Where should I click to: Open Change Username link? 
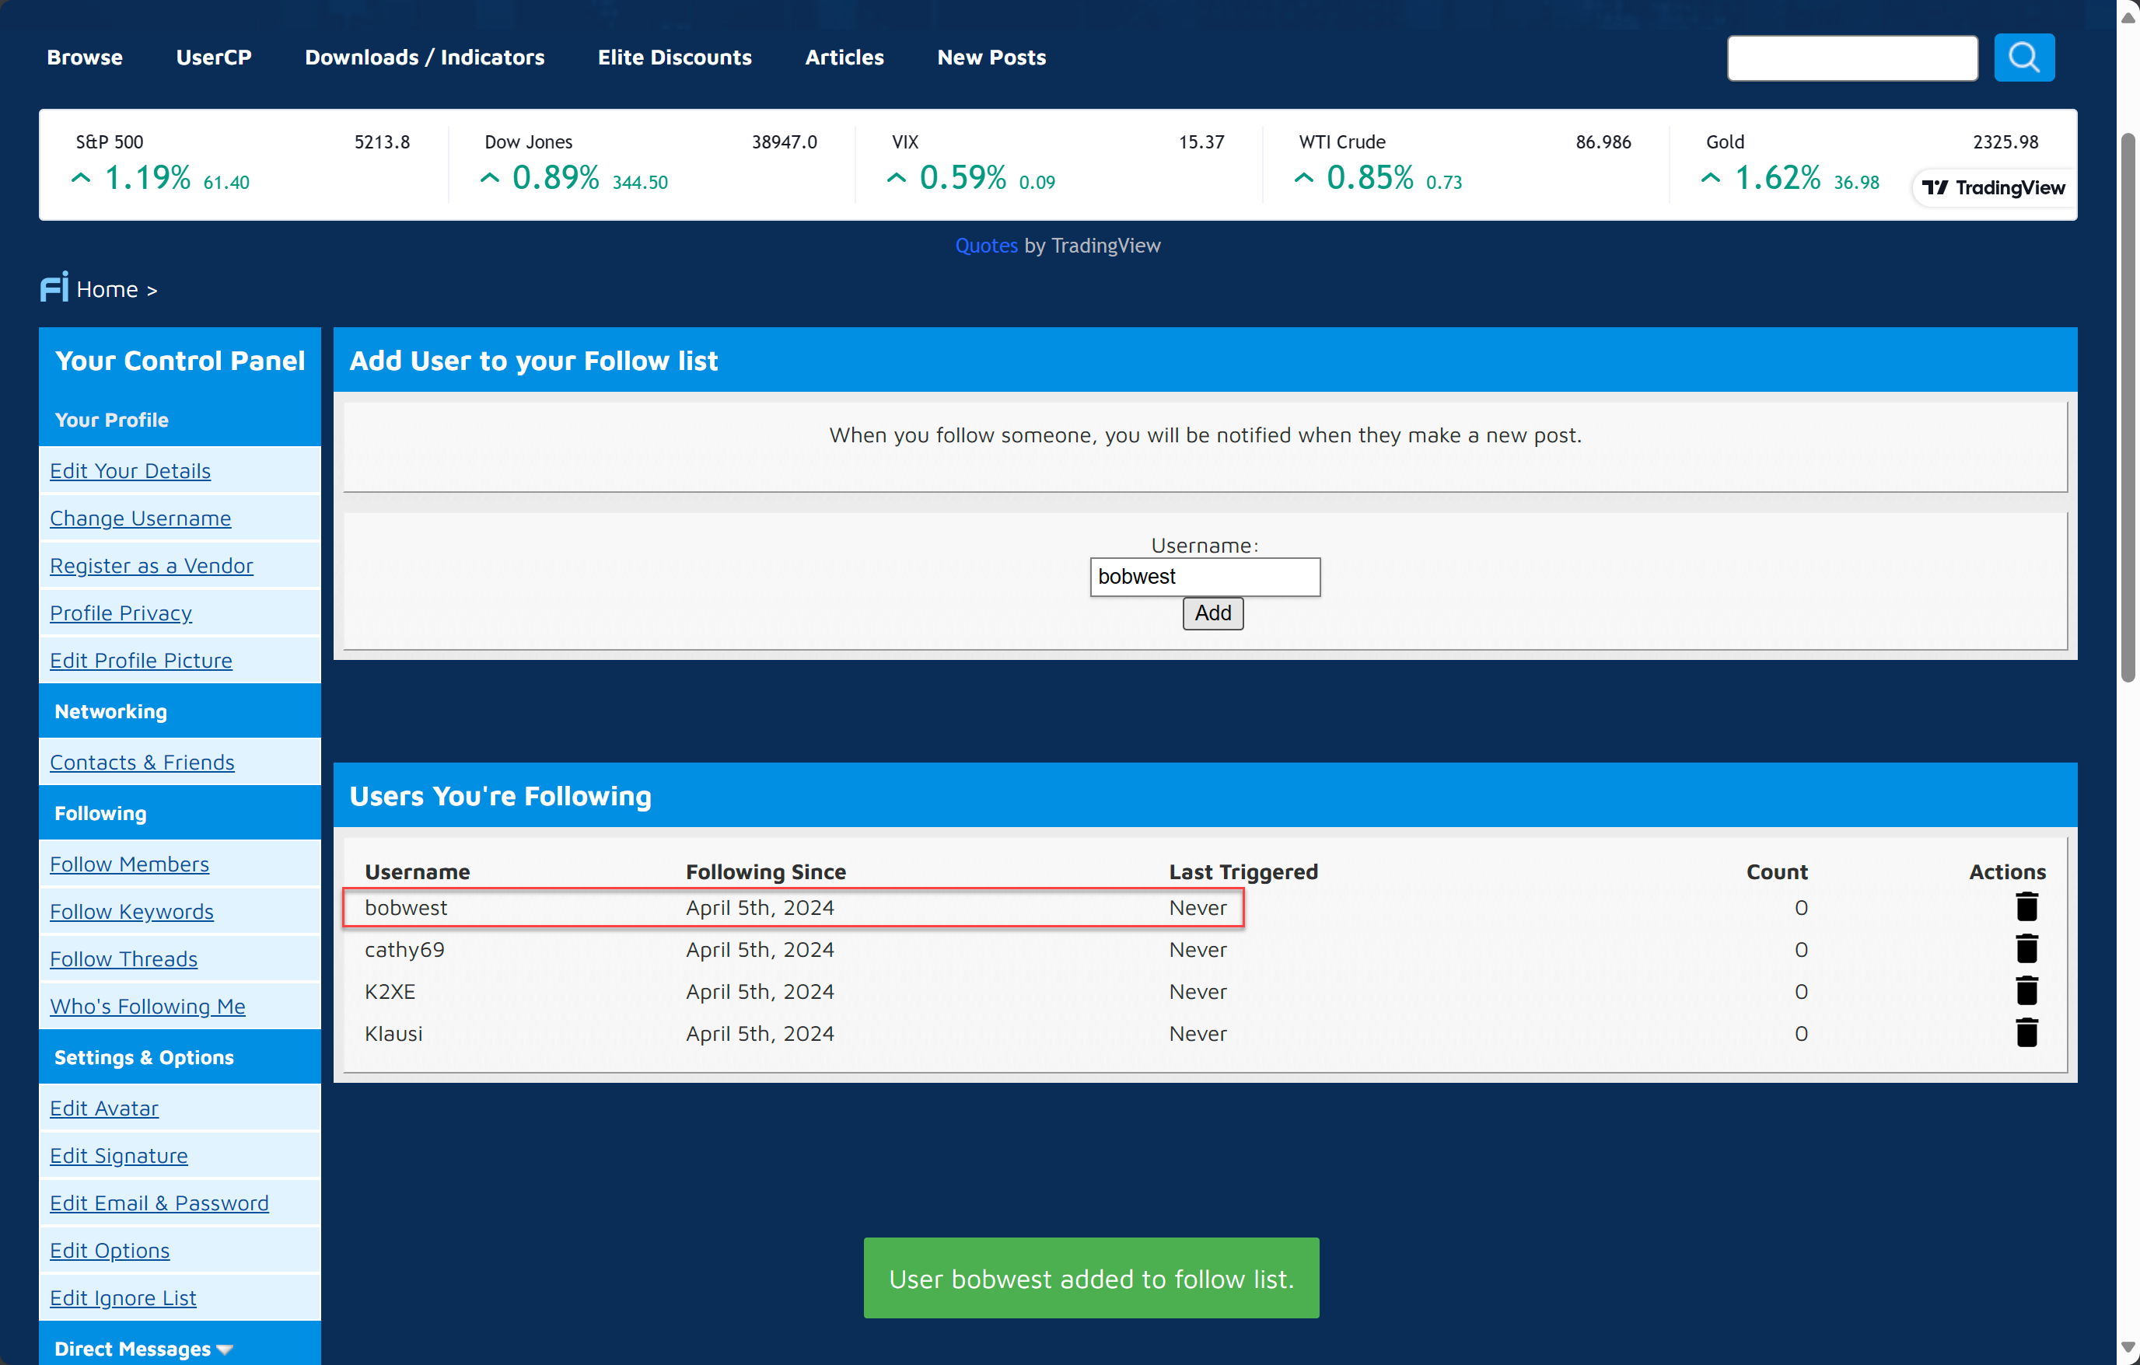click(x=141, y=517)
